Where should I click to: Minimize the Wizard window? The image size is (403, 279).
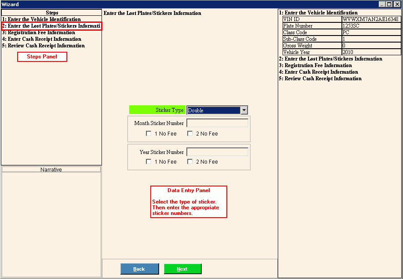[x=382, y=4]
